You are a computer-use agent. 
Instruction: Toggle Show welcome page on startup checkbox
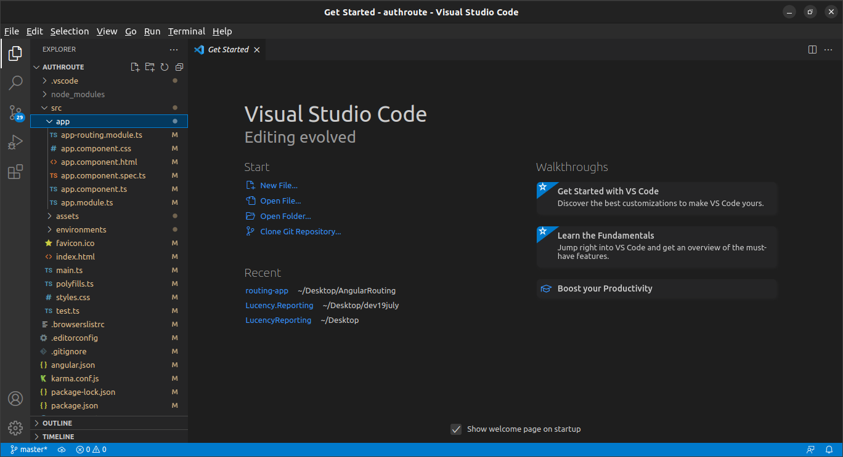coord(456,429)
